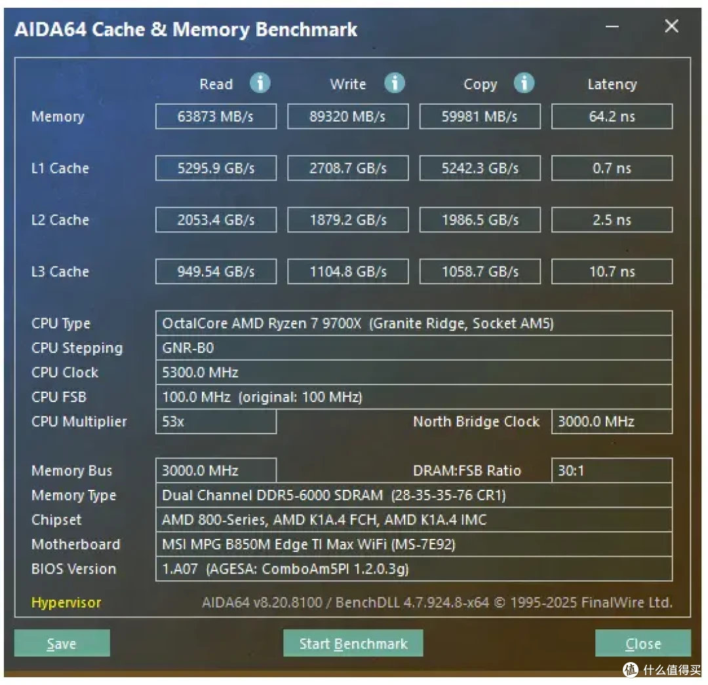
Task: Click CPU Stepping value GNR-B0
Action: pos(414,348)
